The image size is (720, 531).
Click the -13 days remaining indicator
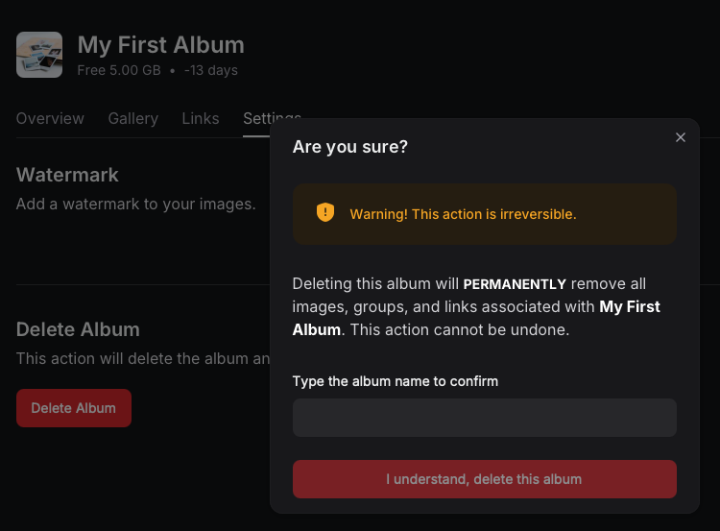coord(211,70)
